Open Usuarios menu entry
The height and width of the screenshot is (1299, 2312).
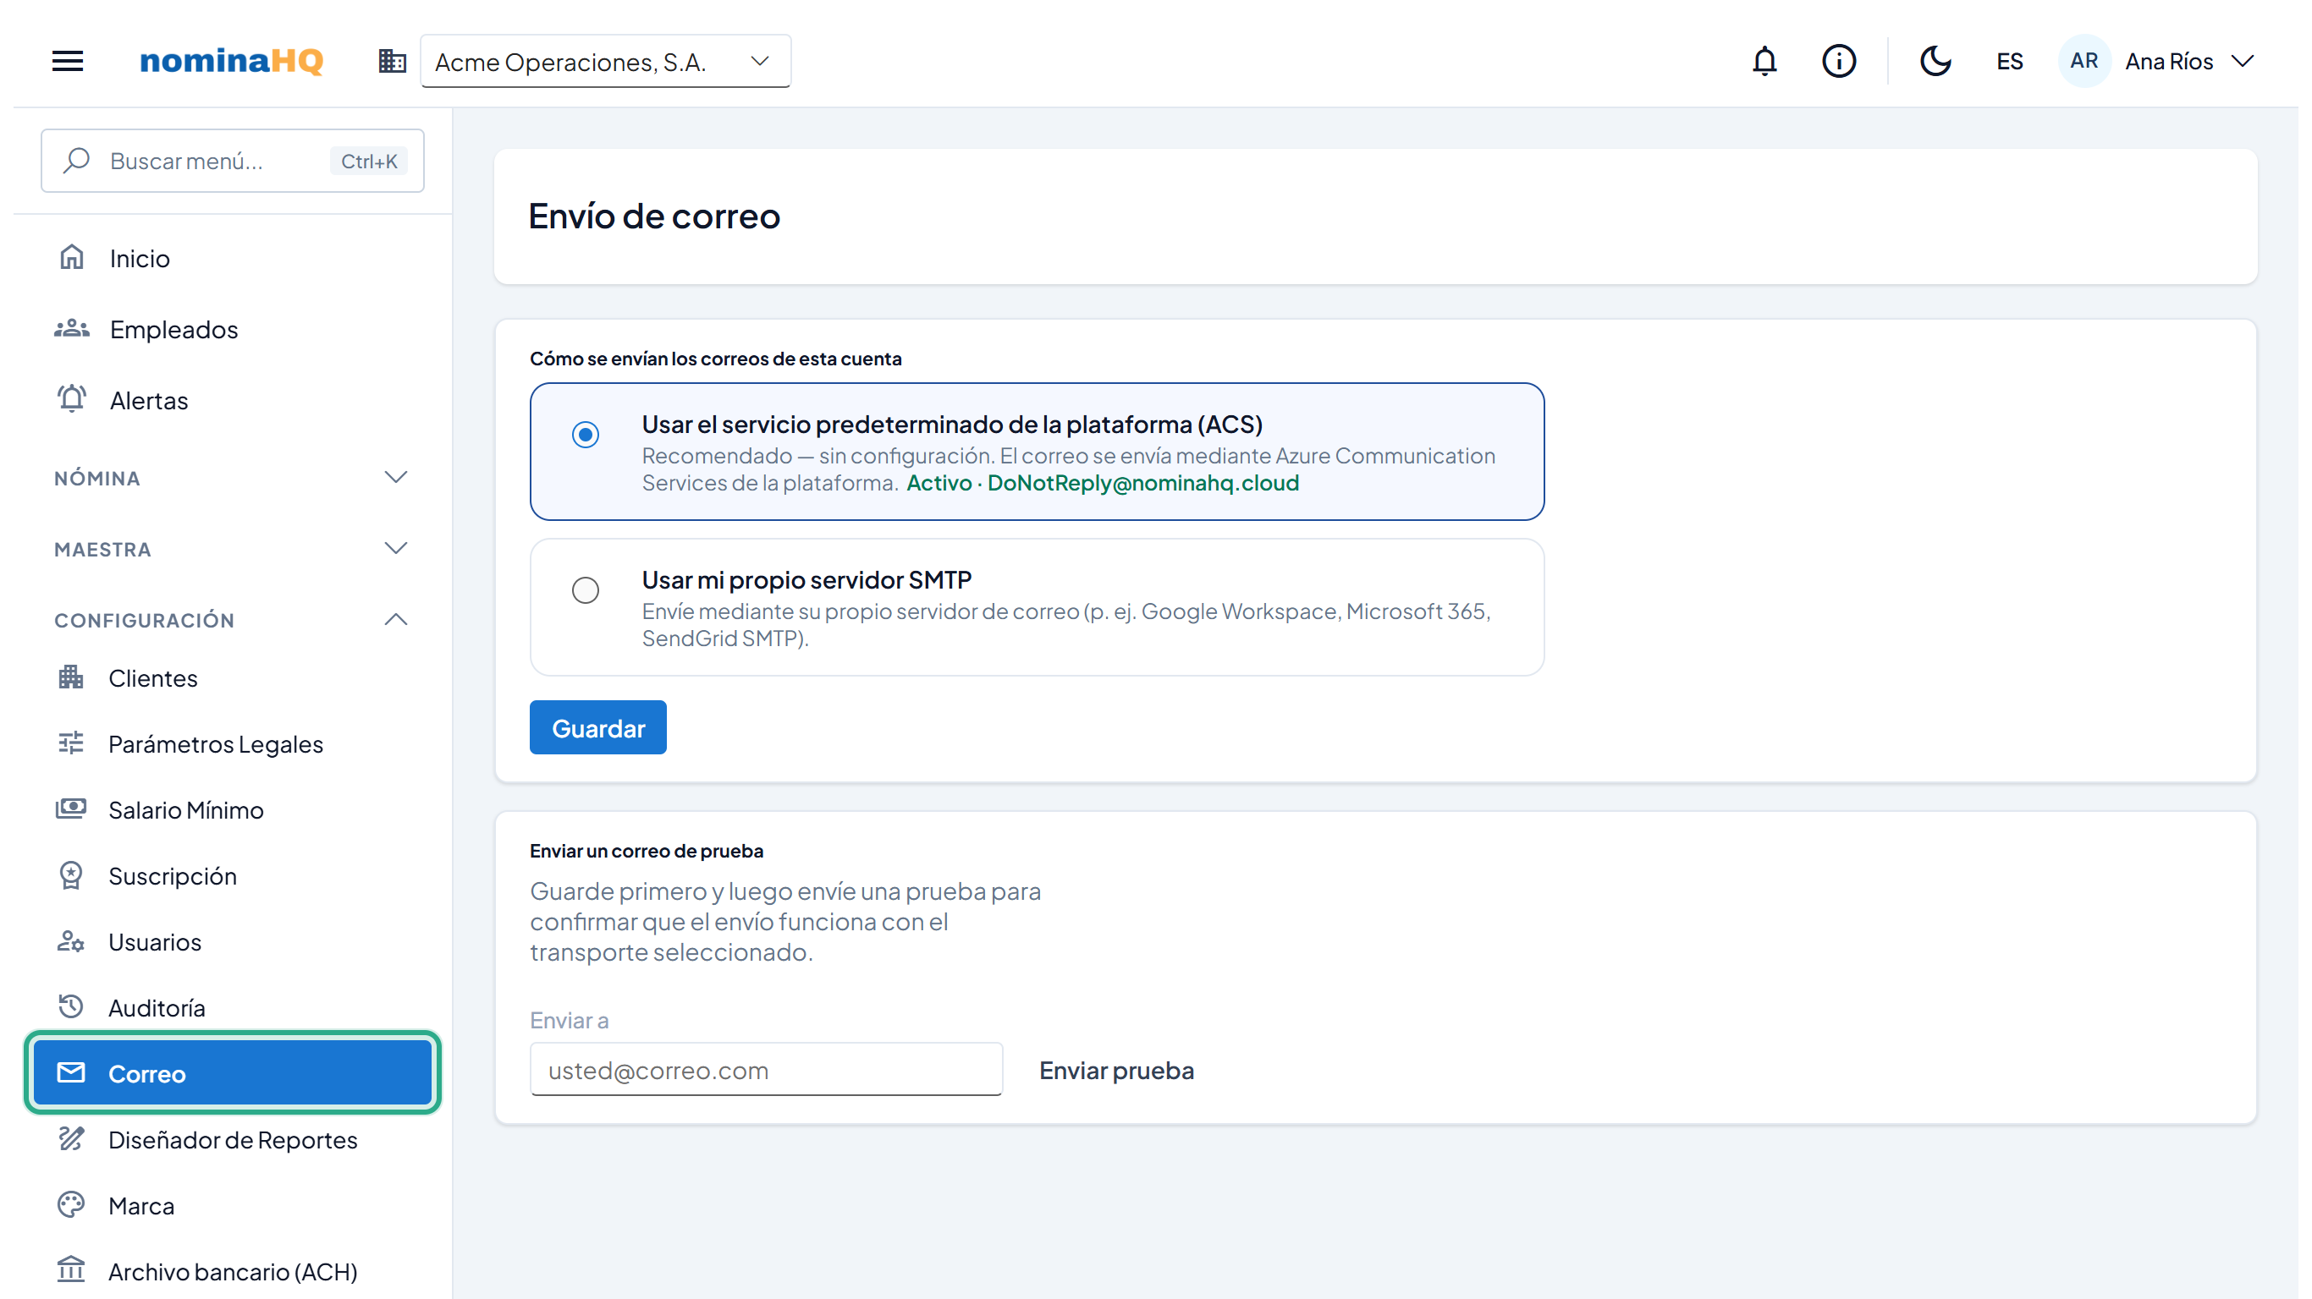point(233,941)
